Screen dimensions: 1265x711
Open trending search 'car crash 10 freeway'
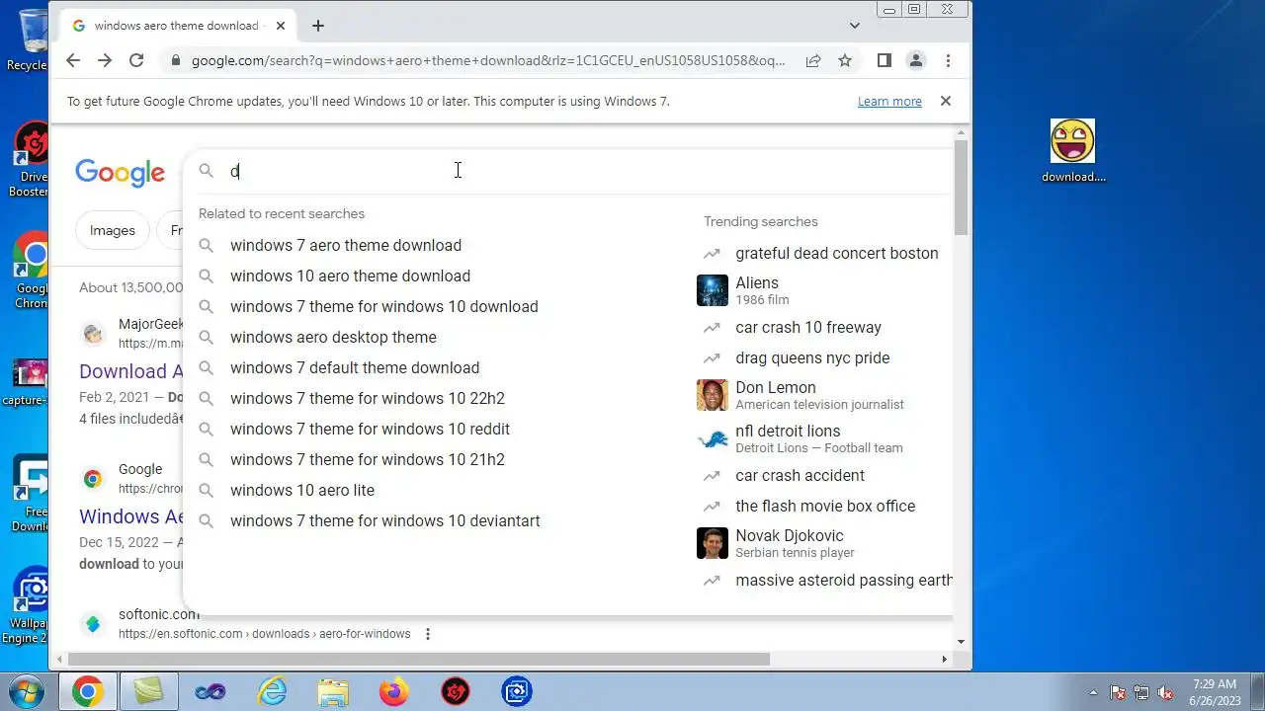(808, 327)
